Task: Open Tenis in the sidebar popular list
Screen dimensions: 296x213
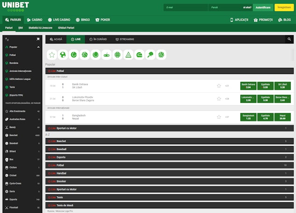Action: pyautogui.click(x=22, y=87)
